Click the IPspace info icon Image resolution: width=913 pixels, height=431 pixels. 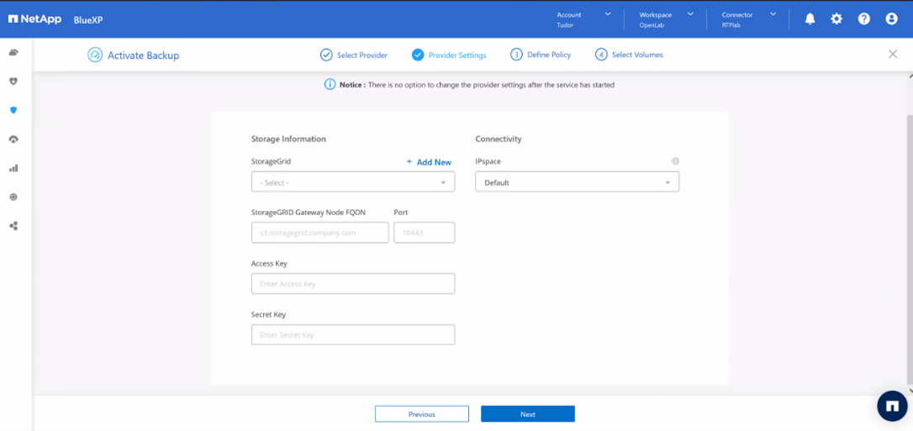[675, 161]
